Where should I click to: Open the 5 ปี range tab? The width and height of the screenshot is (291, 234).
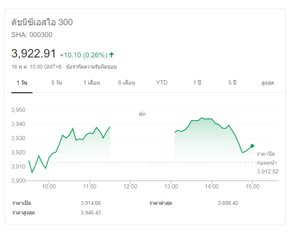click(x=232, y=83)
